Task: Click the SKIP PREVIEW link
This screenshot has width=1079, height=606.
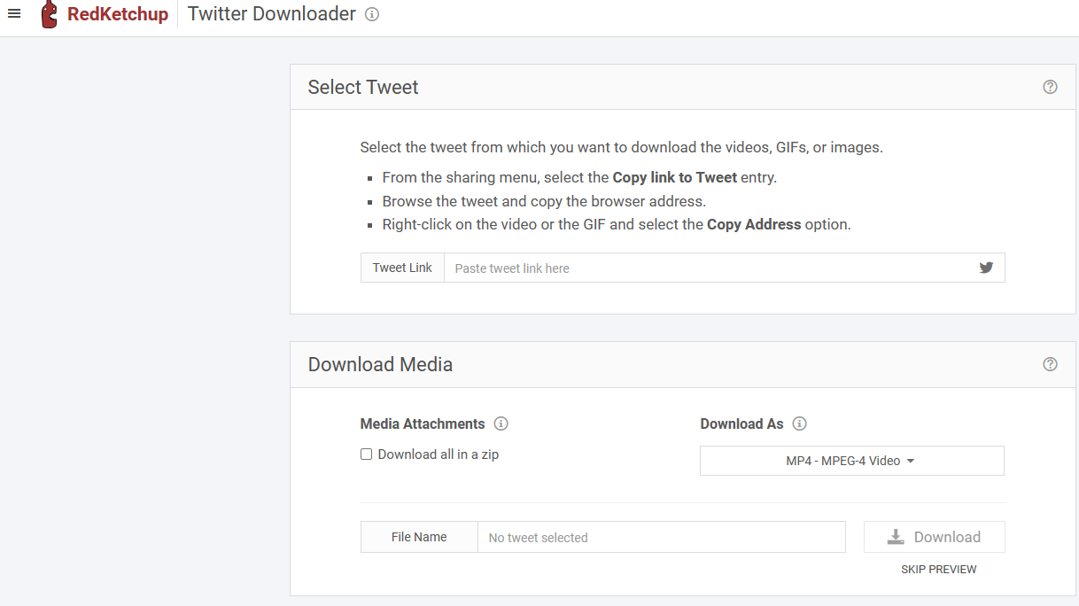Action: [938, 570]
